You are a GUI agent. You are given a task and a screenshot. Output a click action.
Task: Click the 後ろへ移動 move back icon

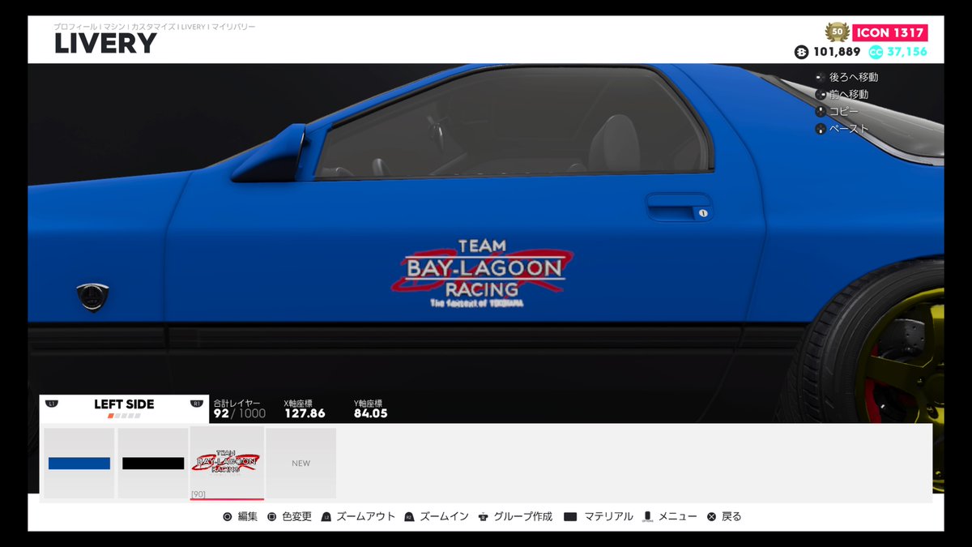coord(821,77)
